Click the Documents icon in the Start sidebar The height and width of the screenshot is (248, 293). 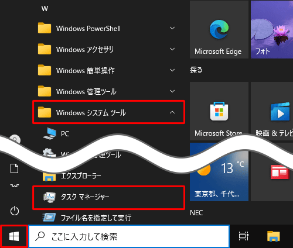coord(15,168)
